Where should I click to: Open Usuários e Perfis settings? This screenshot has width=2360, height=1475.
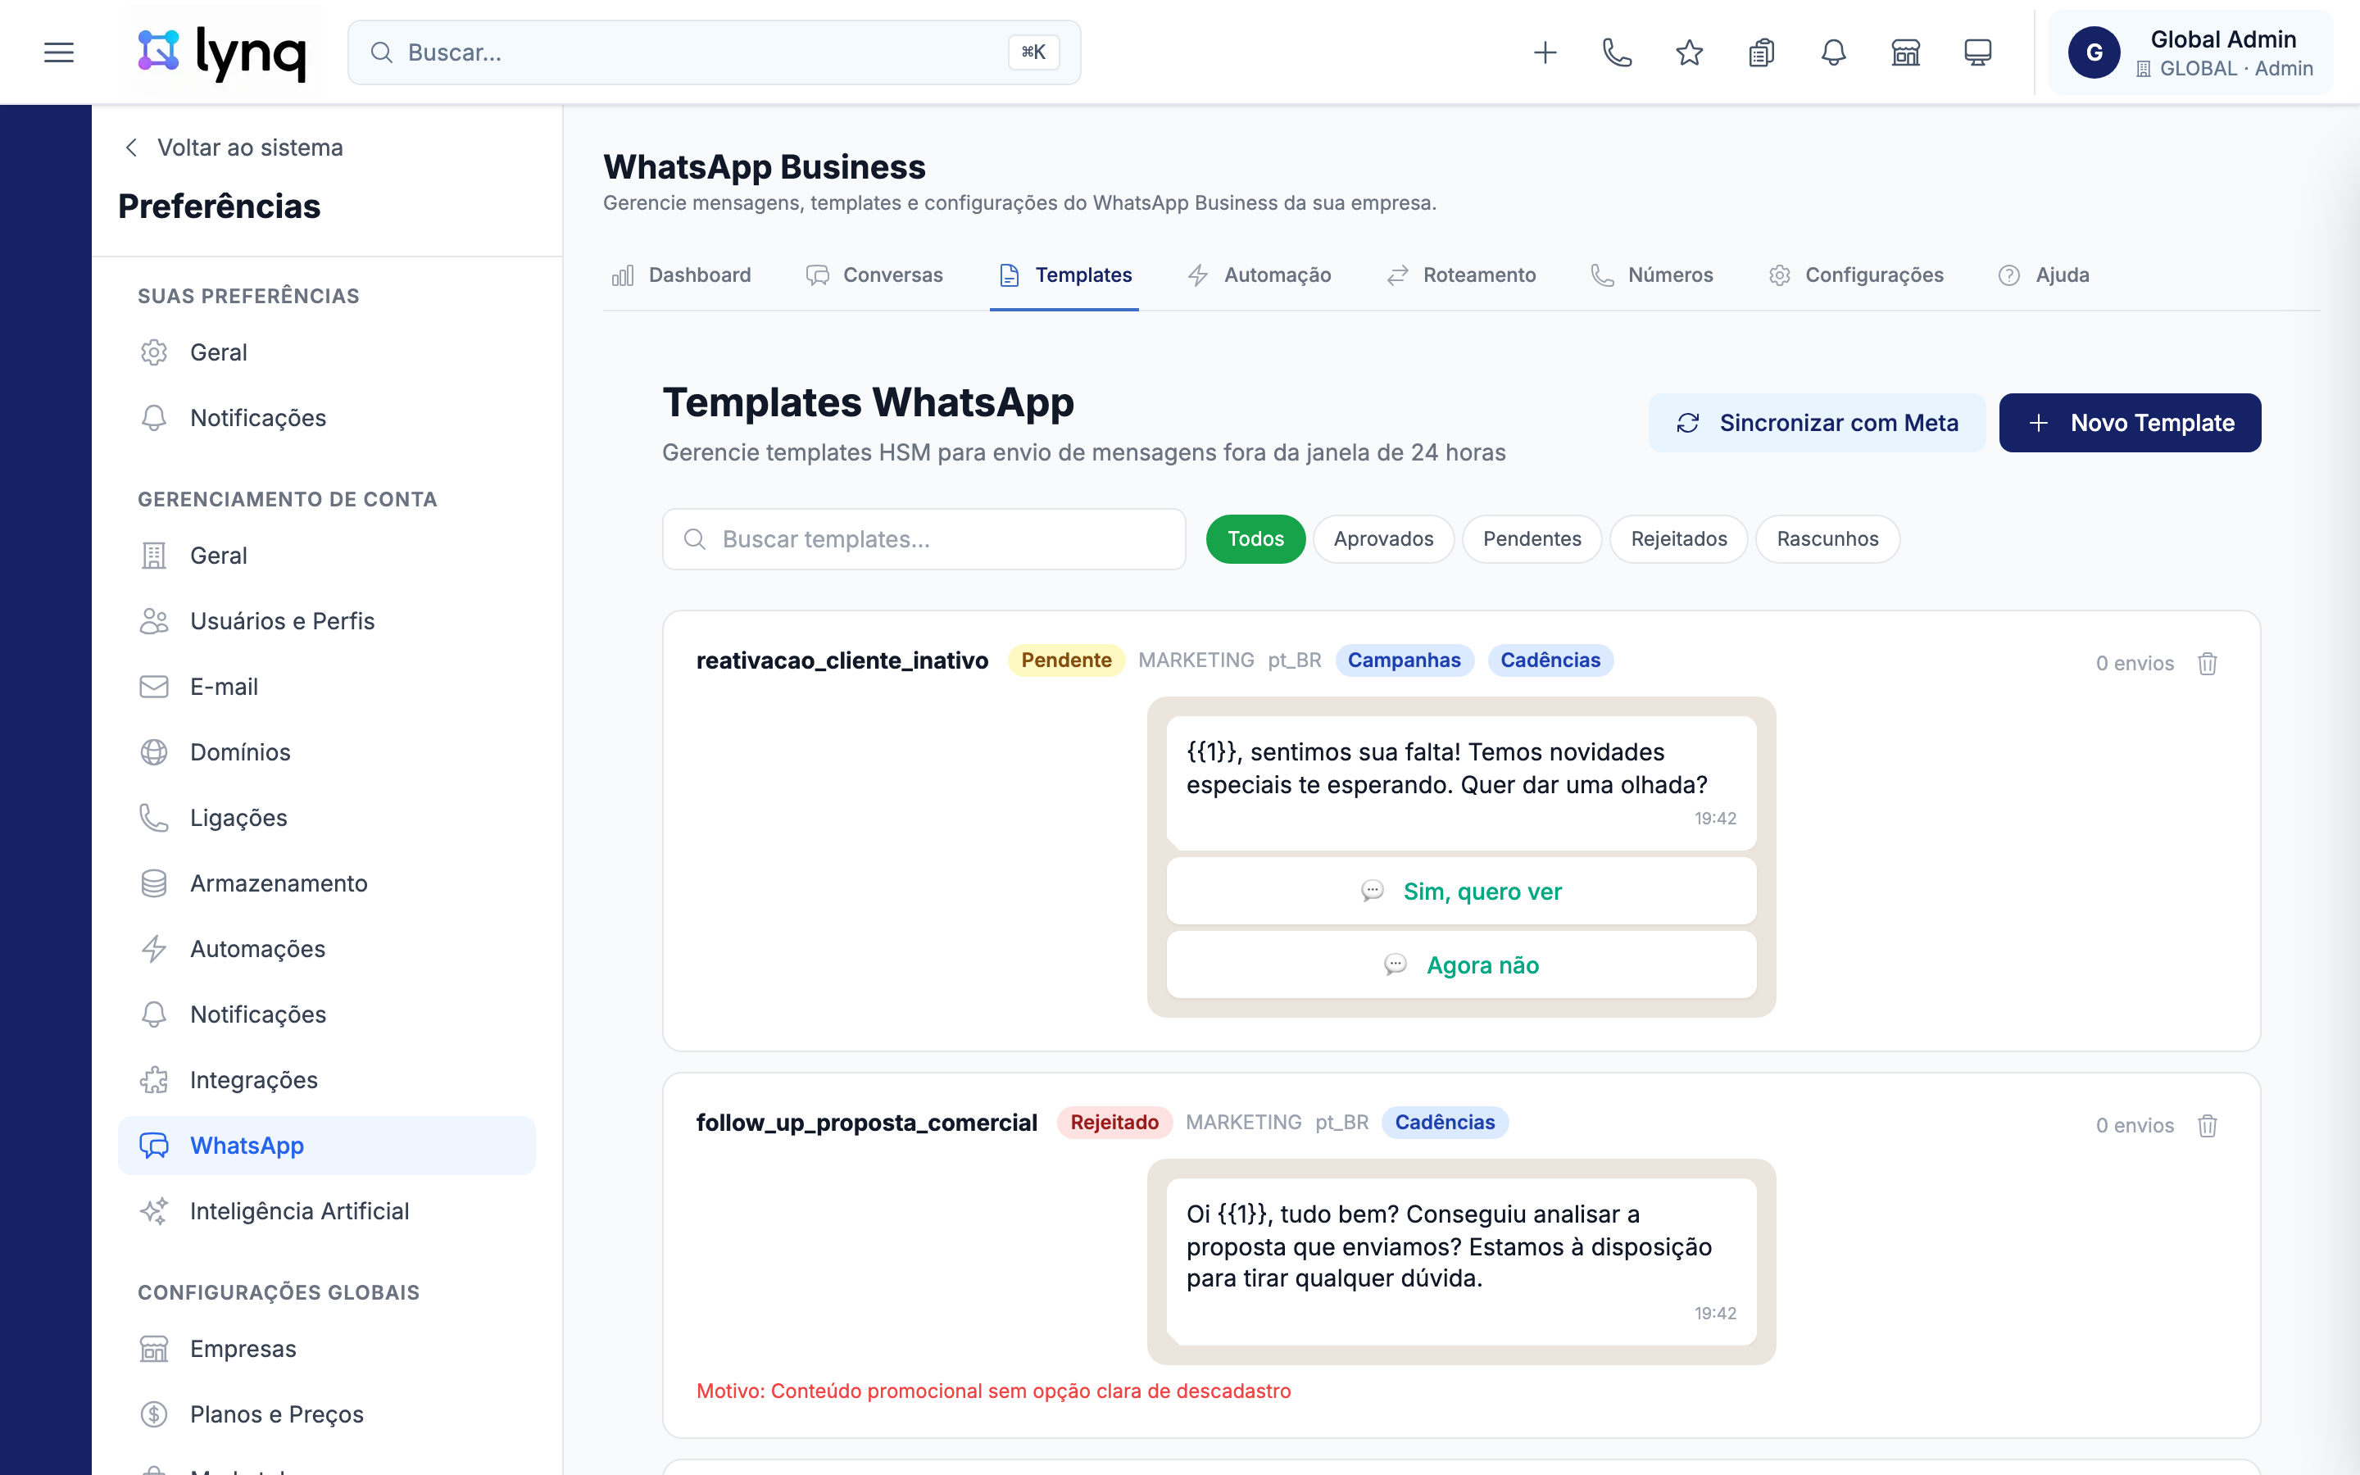click(x=327, y=620)
